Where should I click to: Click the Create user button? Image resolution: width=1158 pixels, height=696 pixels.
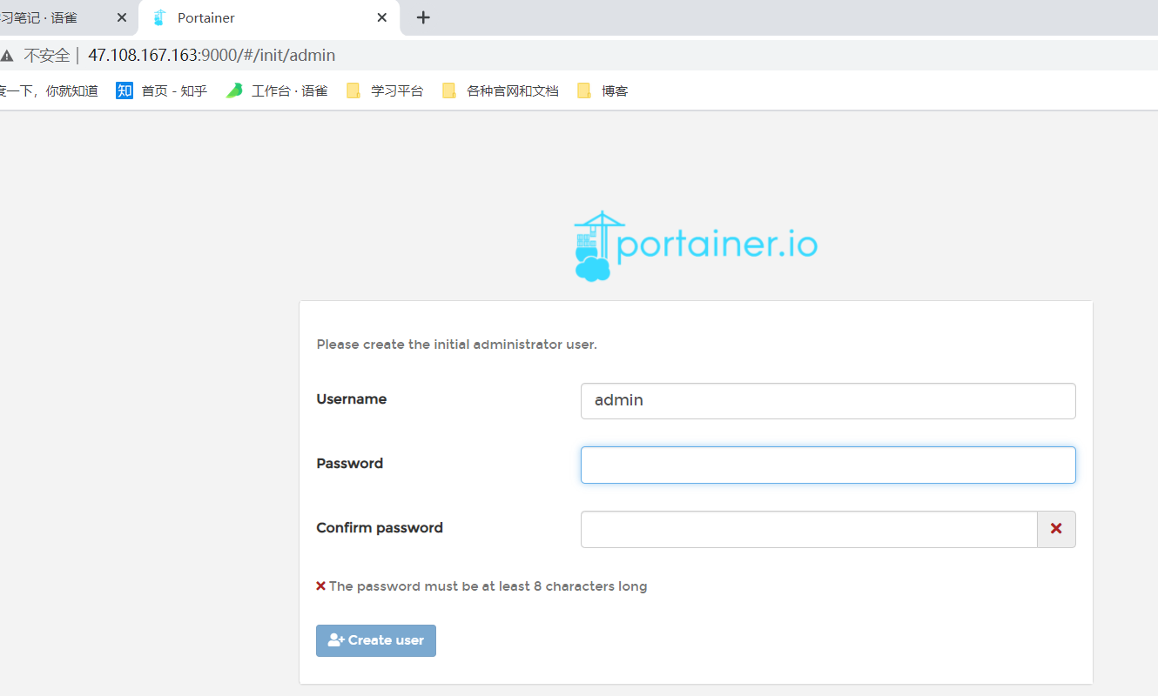point(376,640)
